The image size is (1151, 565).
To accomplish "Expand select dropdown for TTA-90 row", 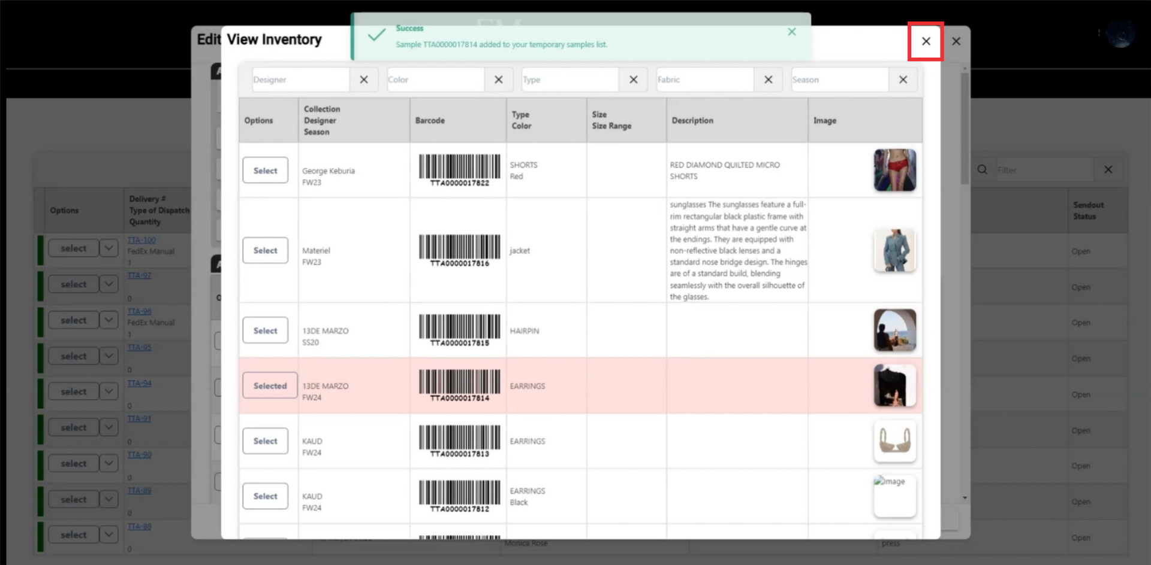I will (109, 463).
